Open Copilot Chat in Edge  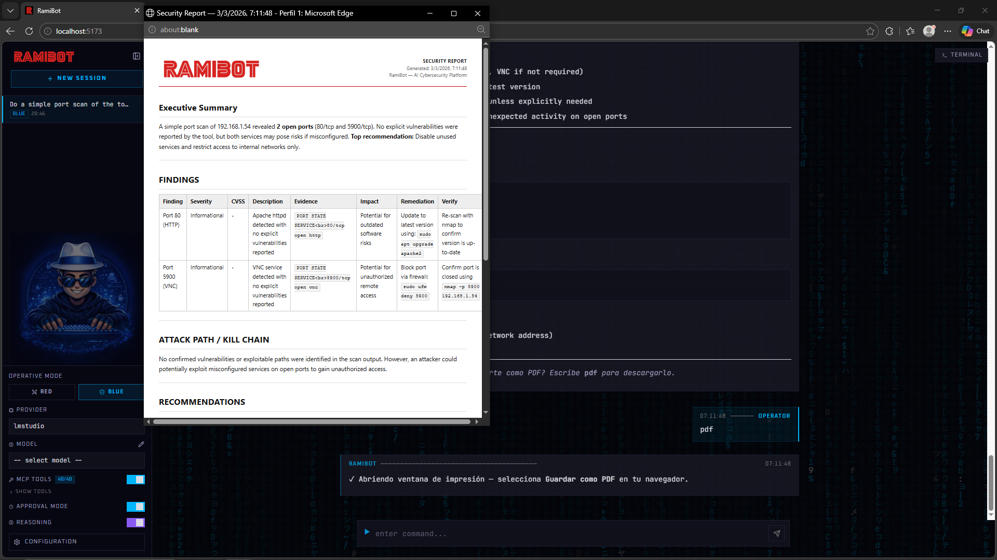click(x=976, y=31)
